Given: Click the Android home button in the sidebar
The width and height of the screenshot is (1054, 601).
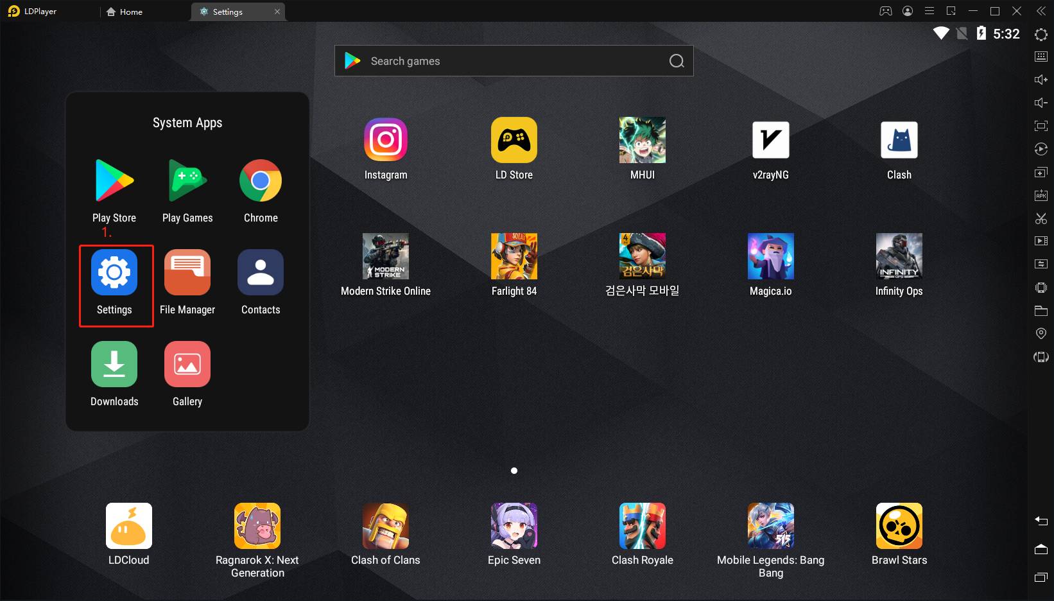Looking at the screenshot, I should (1041, 548).
